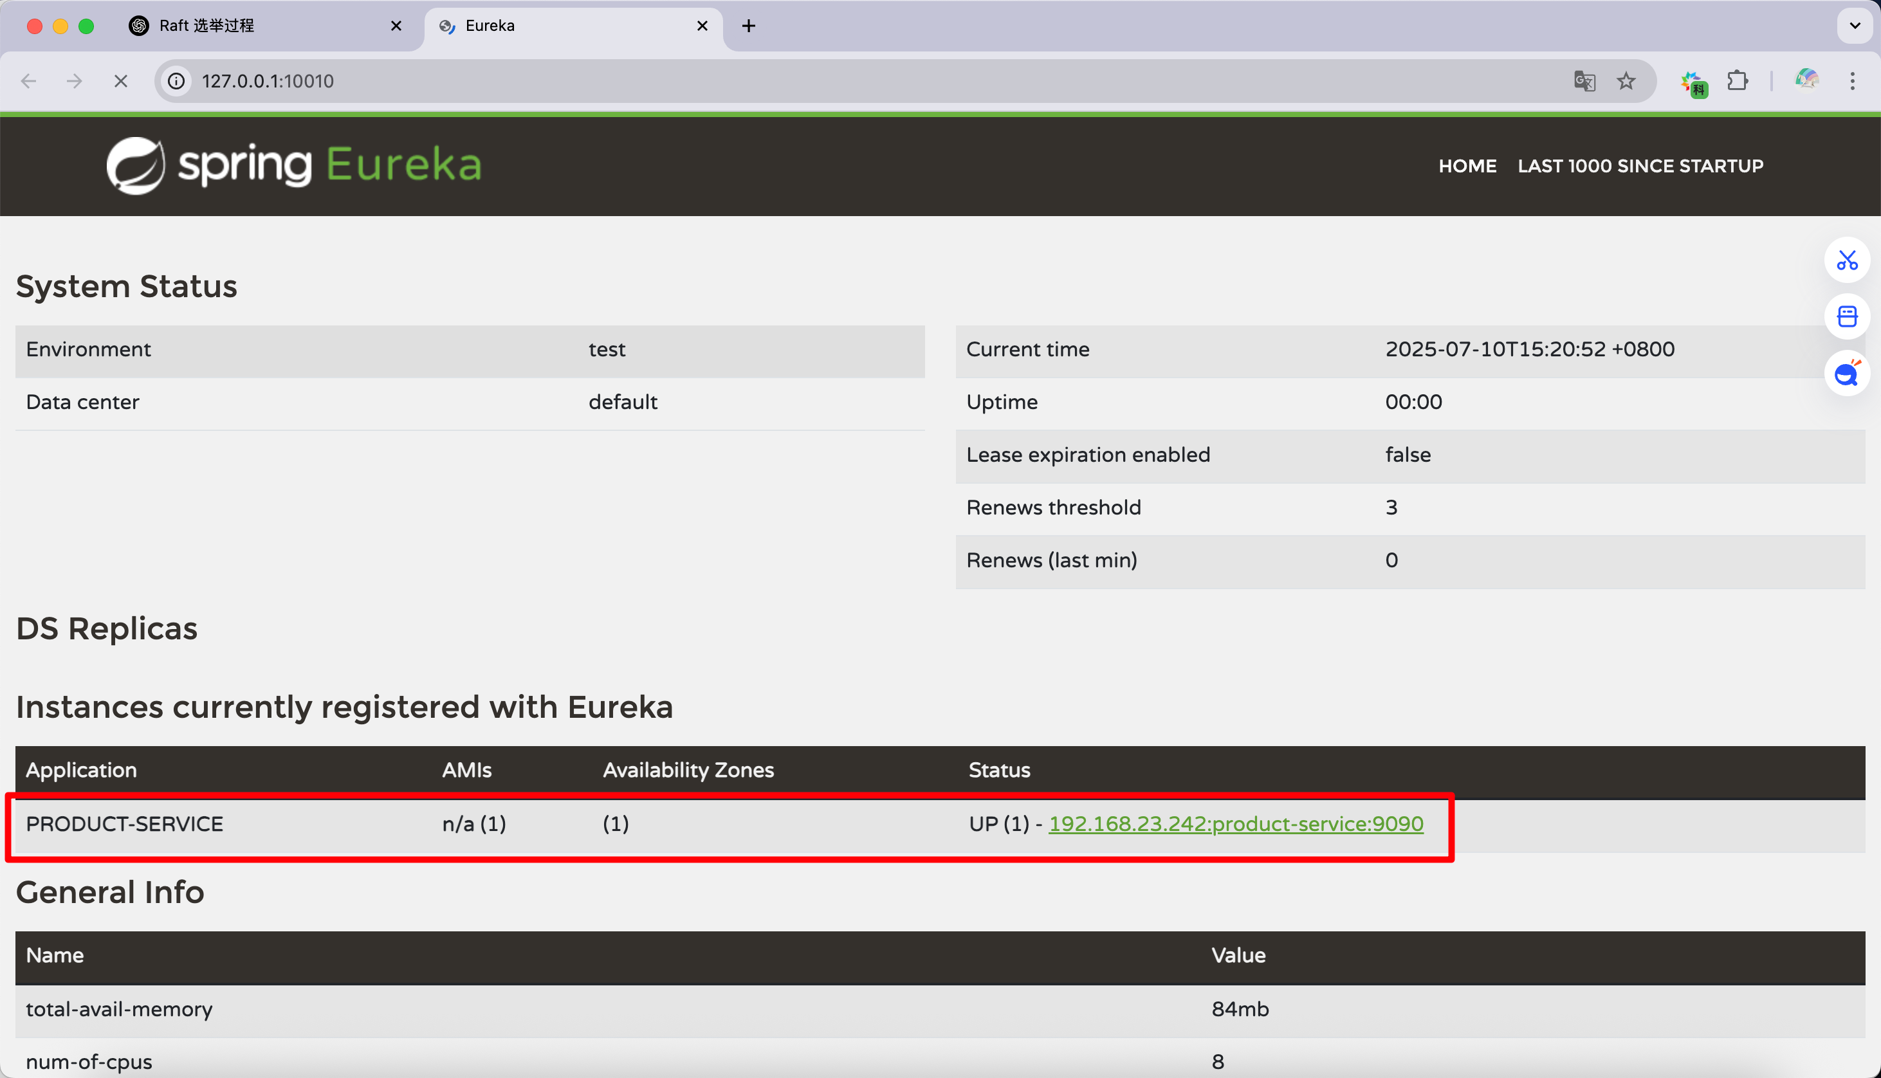Click the Spring Eureka logo
Screen dimensions: 1881x1078
294,165
